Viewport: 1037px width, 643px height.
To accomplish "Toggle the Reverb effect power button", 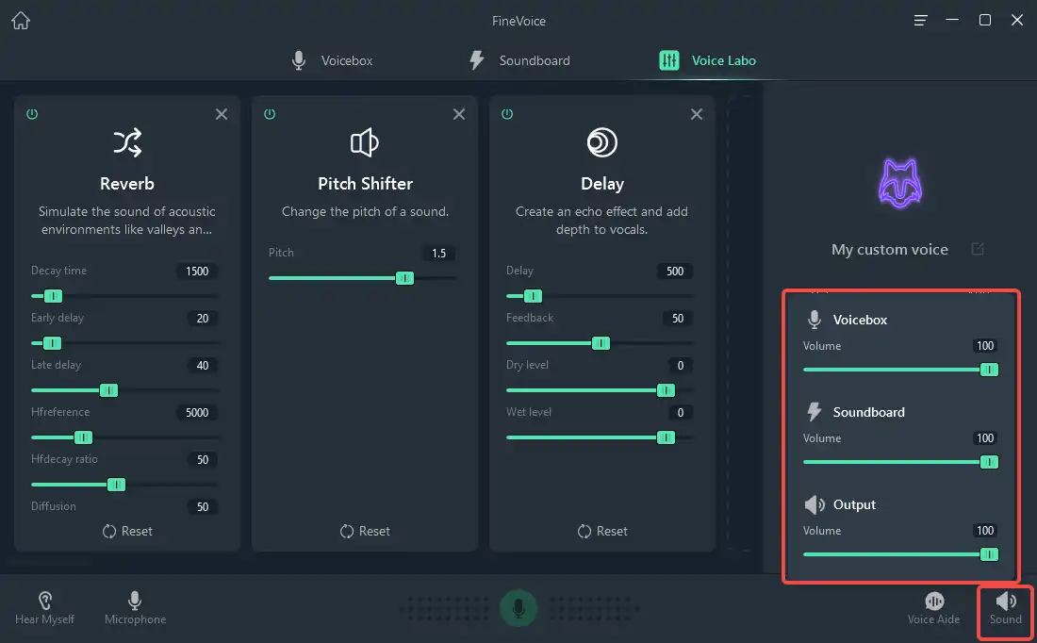I will pos(32,114).
